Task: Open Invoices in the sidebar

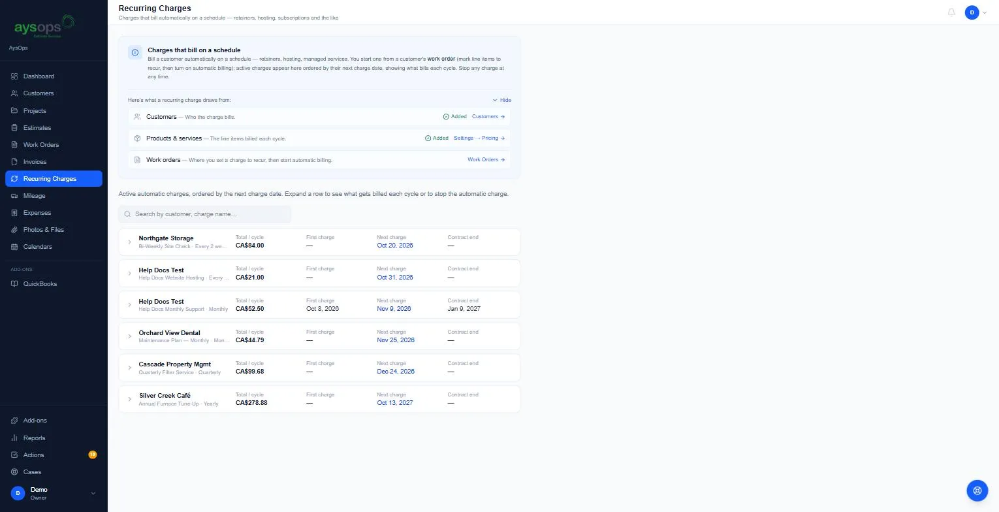Action: [x=54, y=162]
